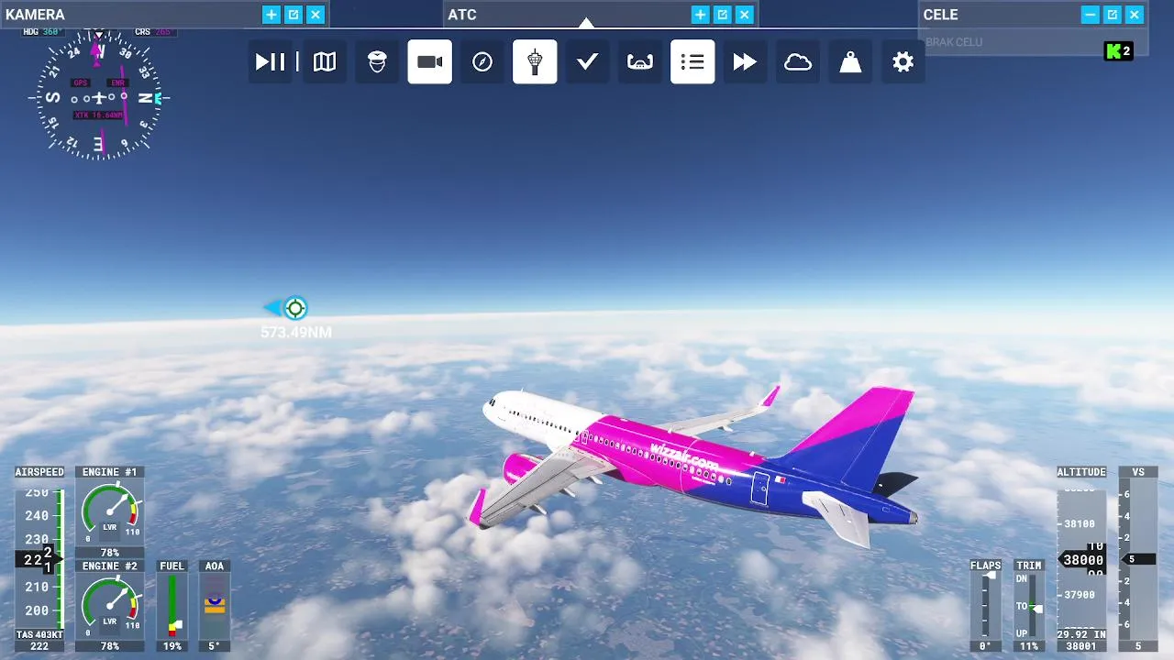Open the checklist checkmark panel
The width and height of the screenshot is (1174, 660).
tap(587, 61)
